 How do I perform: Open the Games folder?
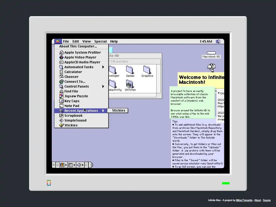(x=130, y=70)
